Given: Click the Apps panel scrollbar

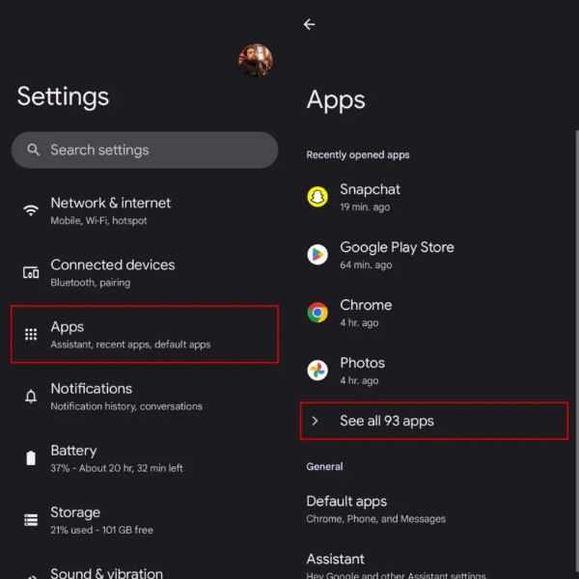Looking at the screenshot, I should click(577, 354).
